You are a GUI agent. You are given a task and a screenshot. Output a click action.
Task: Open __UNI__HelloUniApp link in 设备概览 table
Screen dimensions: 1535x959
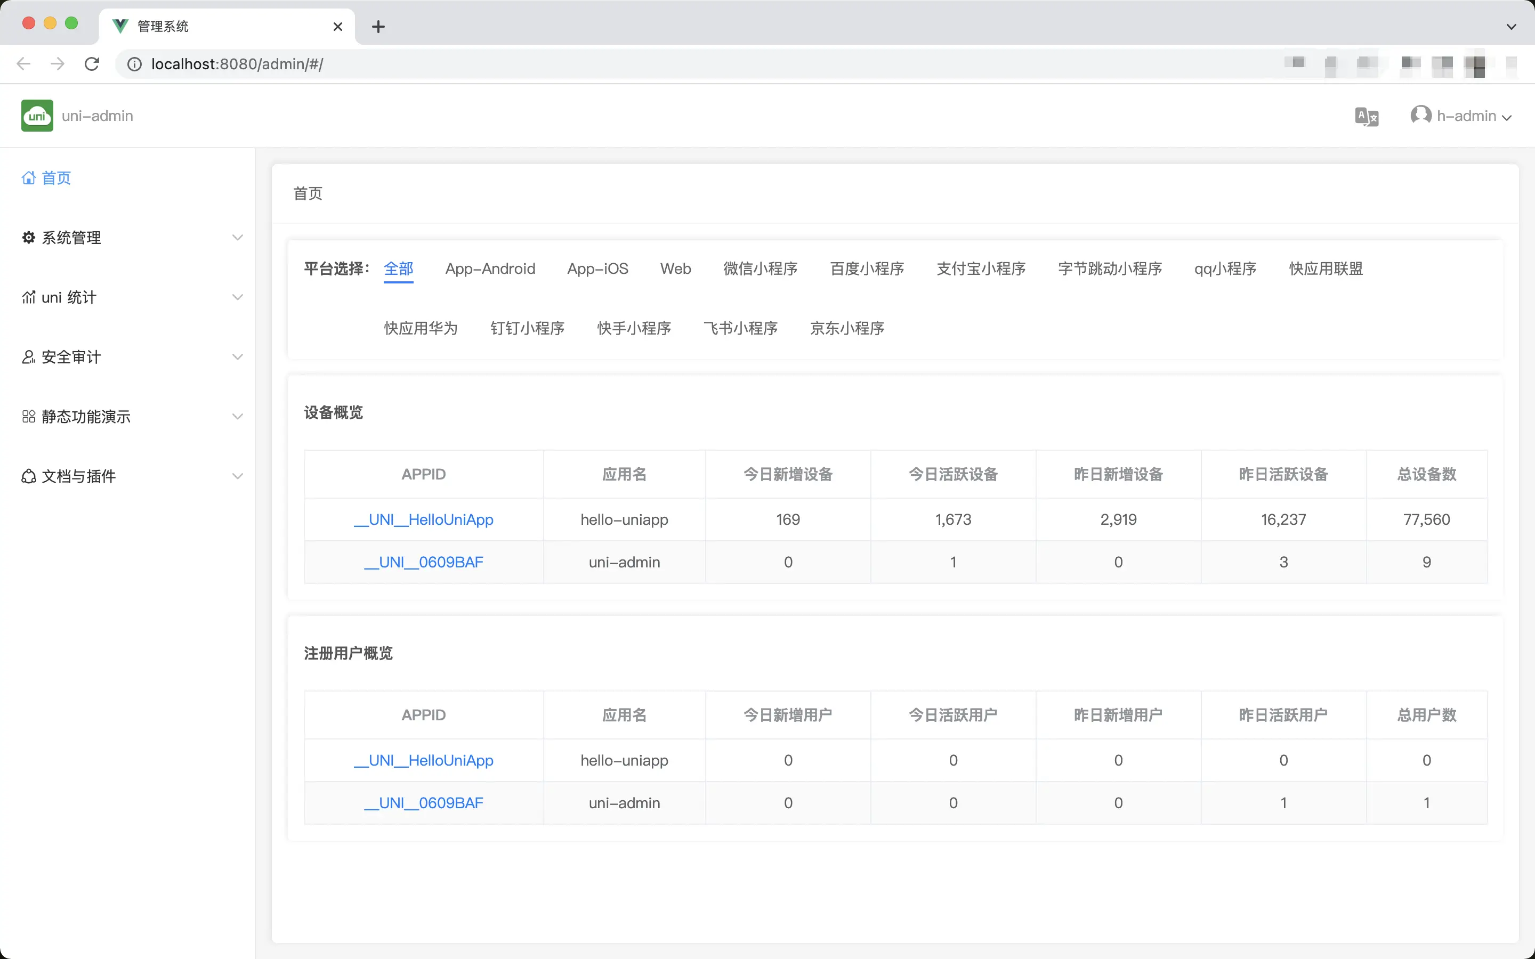pyautogui.click(x=424, y=519)
